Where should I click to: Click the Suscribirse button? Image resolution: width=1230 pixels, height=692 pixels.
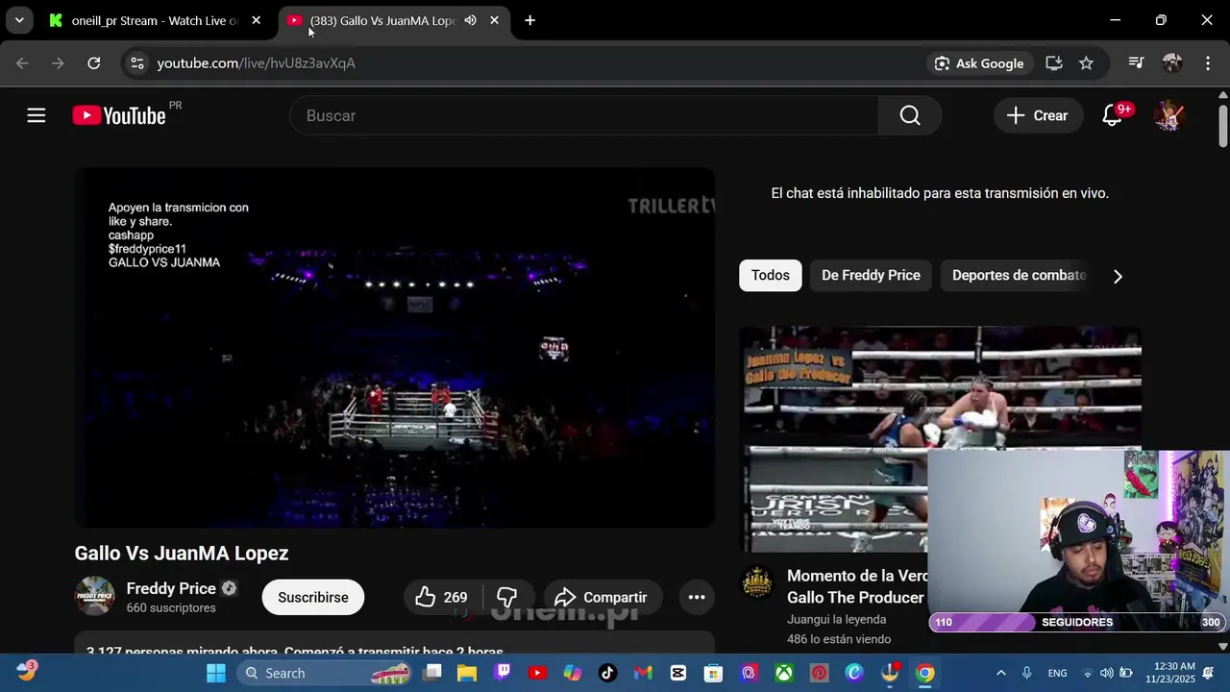313,597
